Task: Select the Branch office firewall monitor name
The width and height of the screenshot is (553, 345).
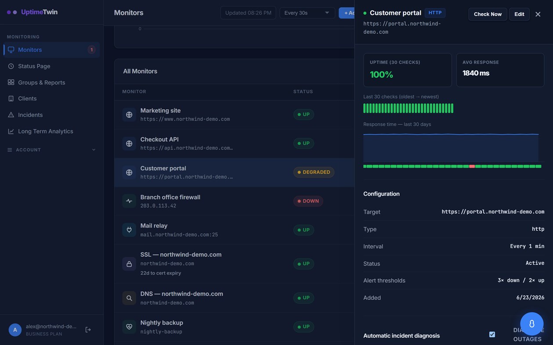Action: point(170,197)
